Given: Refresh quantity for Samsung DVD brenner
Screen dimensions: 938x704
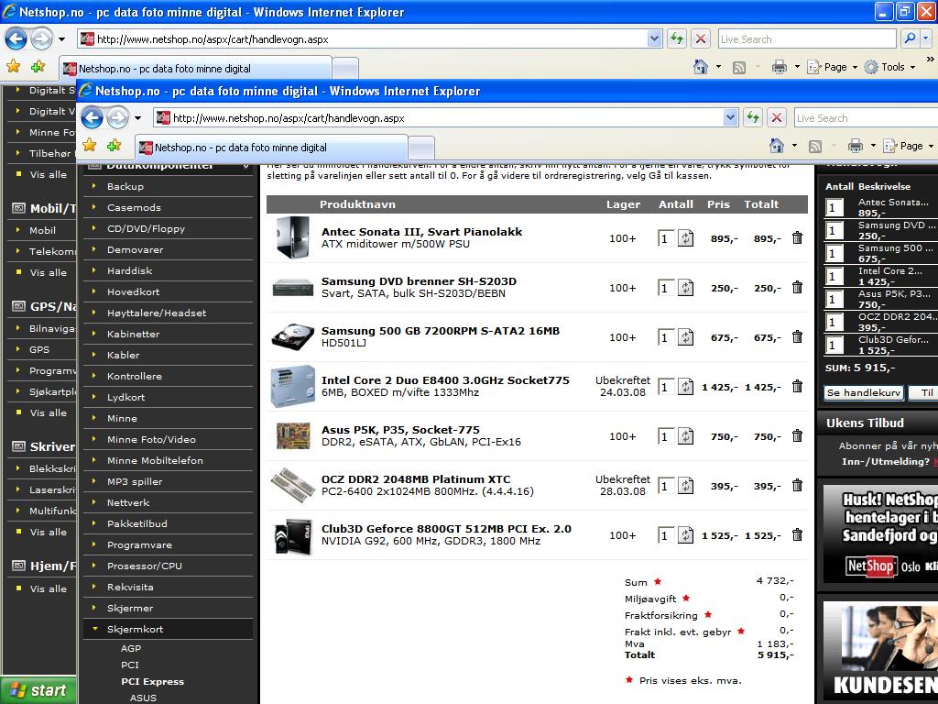Looking at the screenshot, I should tap(685, 288).
